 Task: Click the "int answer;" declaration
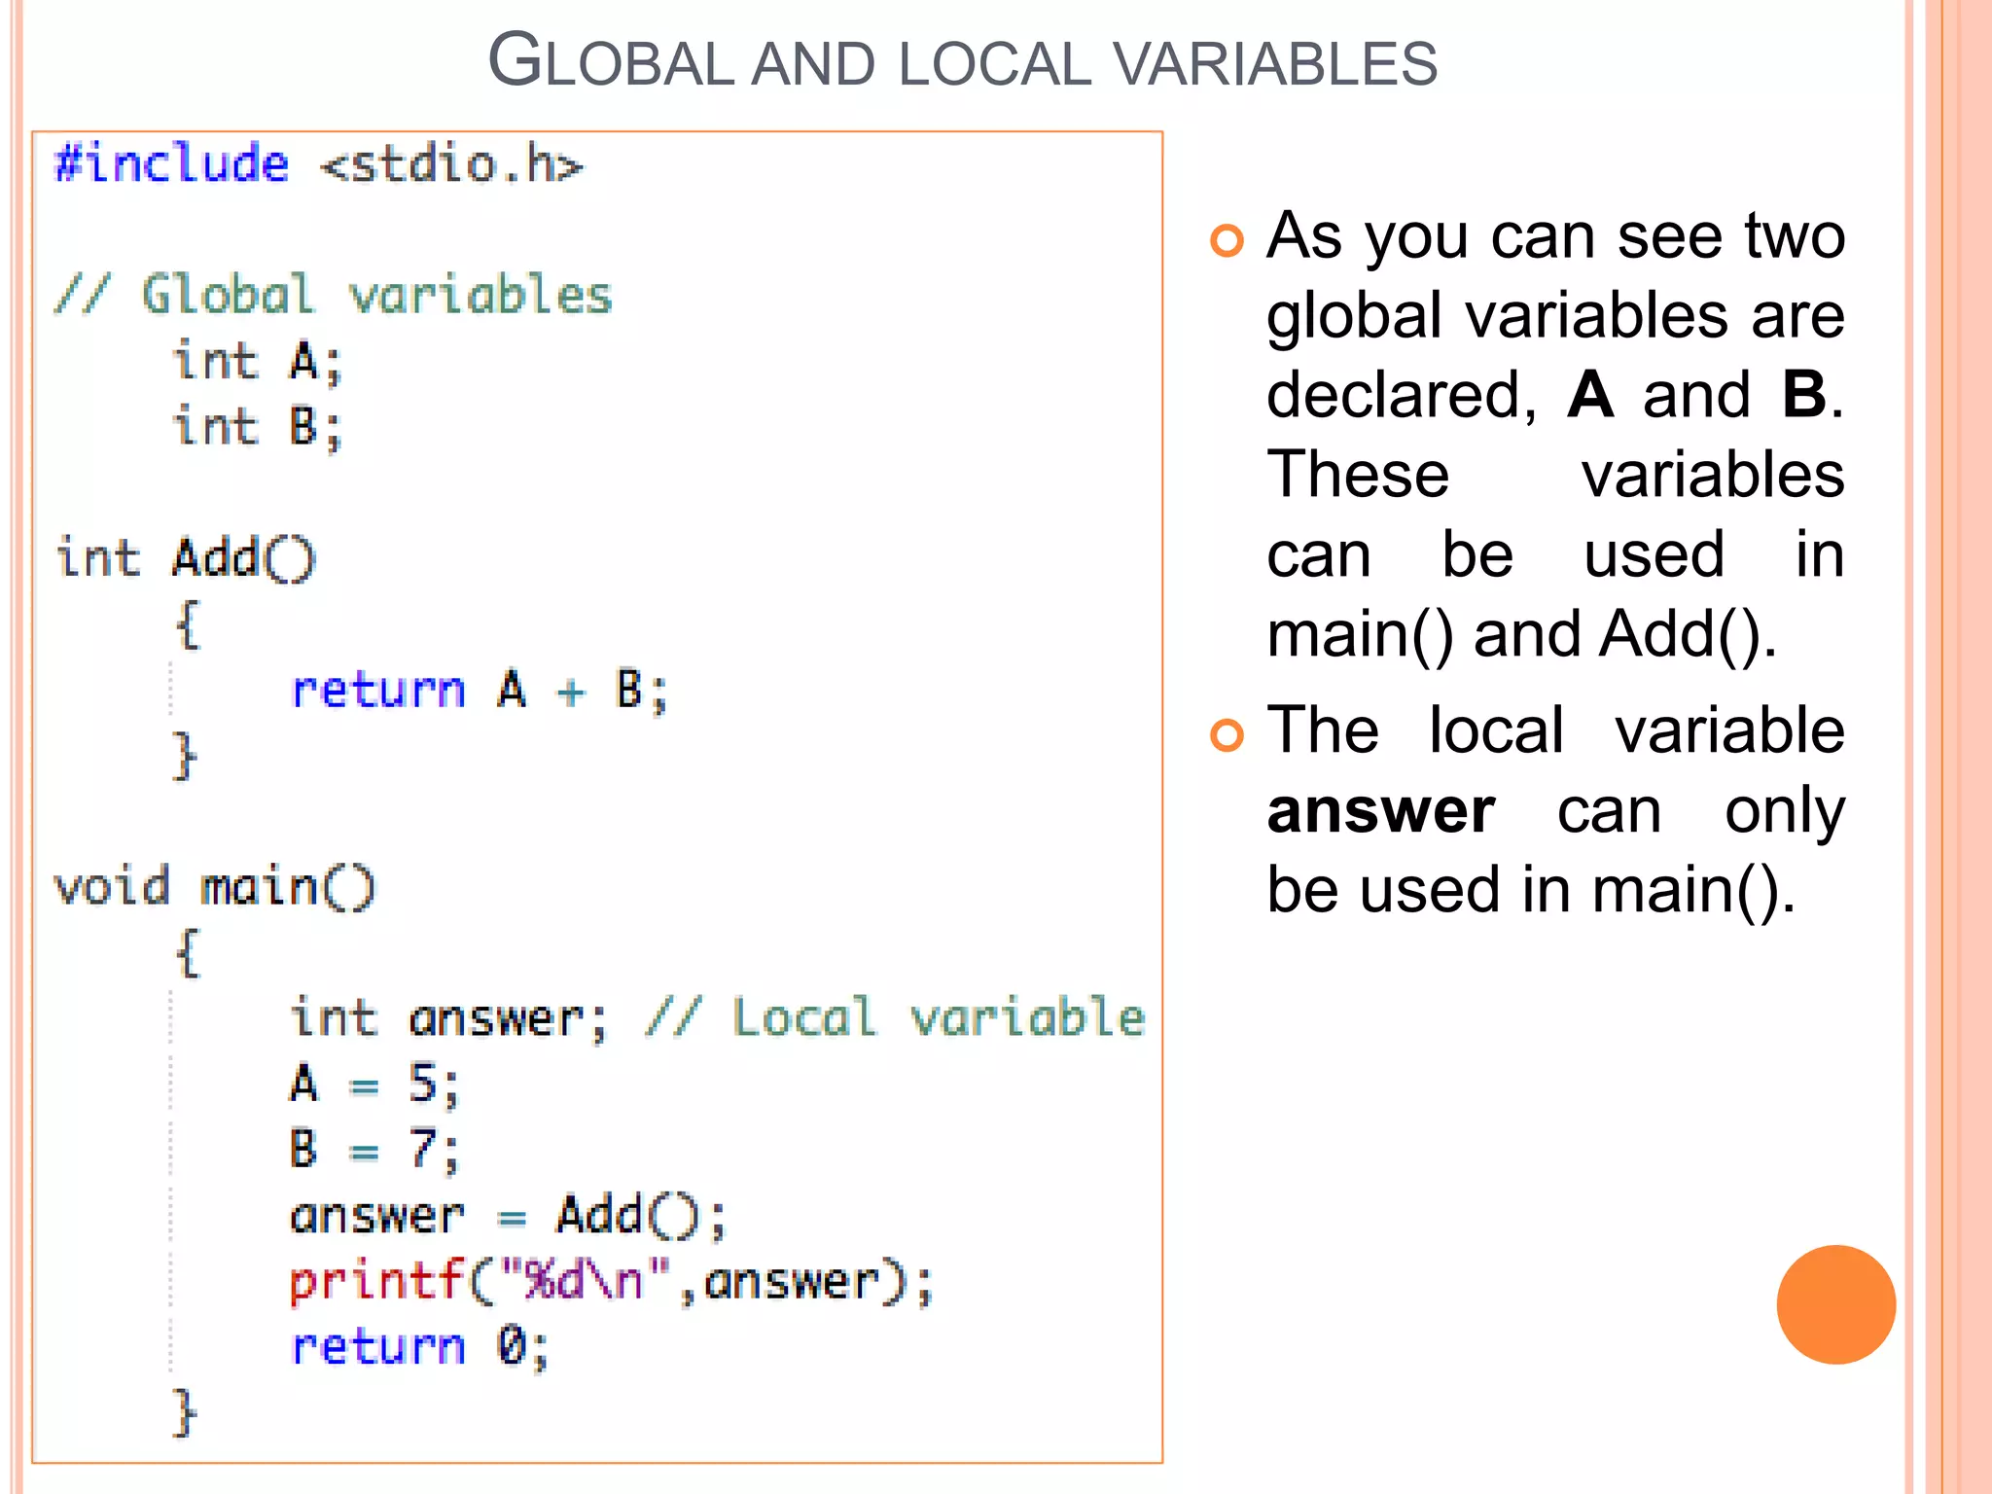pyautogui.click(x=449, y=1019)
